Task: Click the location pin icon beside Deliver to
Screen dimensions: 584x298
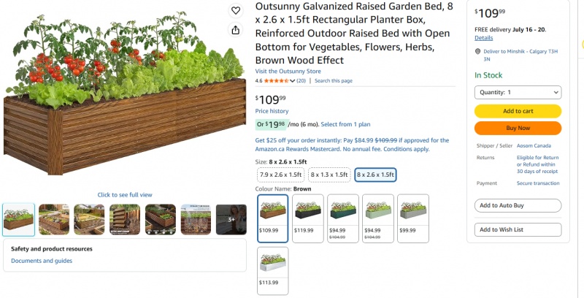Action: click(x=478, y=51)
